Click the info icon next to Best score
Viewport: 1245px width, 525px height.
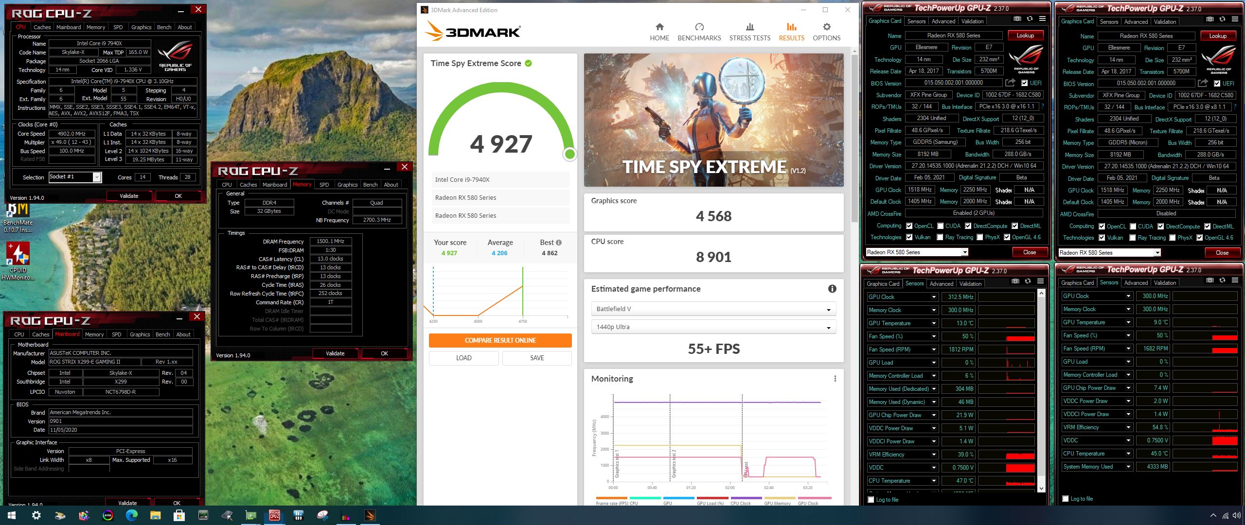[559, 243]
